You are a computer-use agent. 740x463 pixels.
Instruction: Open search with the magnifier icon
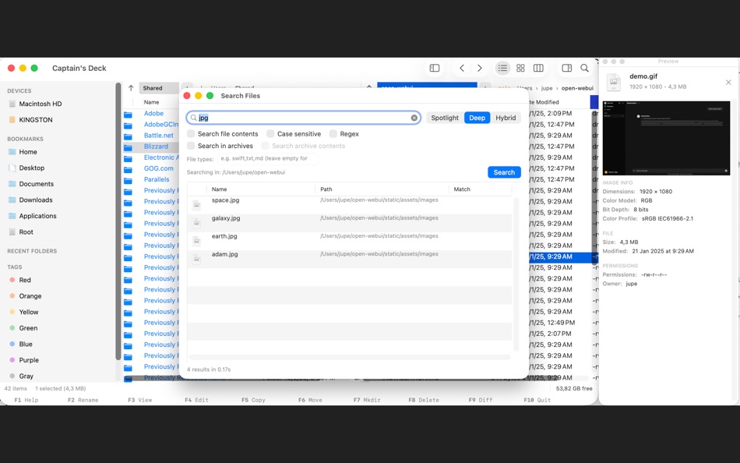pyautogui.click(x=584, y=68)
